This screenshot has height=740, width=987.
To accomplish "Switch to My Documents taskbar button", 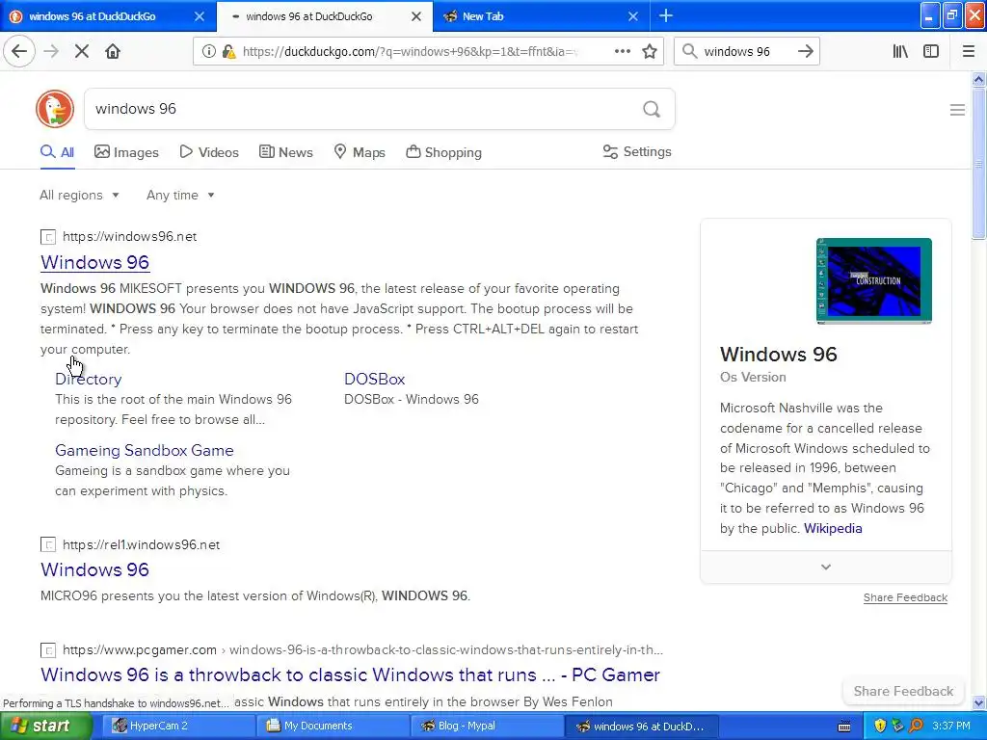I will tap(332, 727).
